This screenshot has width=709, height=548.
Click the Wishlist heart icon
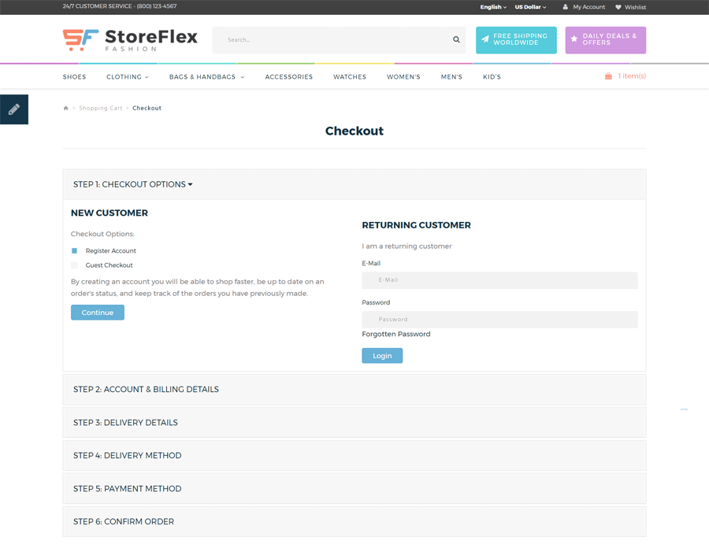tap(618, 7)
